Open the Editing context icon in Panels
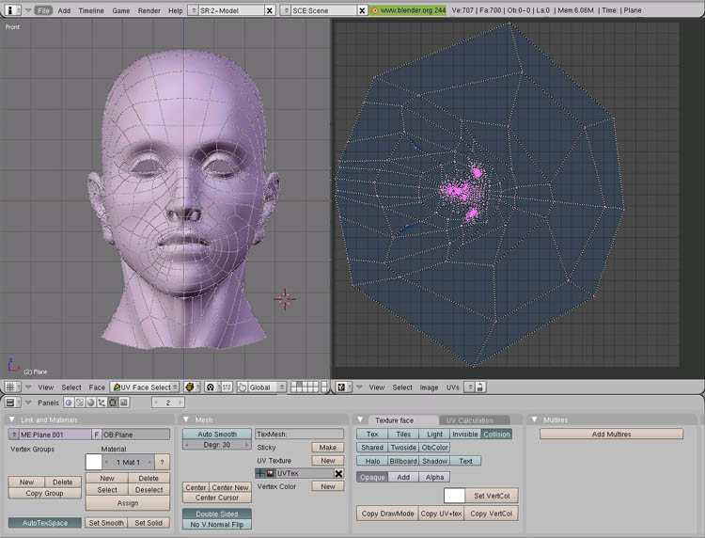The height and width of the screenshot is (538, 705). [x=113, y=403]
